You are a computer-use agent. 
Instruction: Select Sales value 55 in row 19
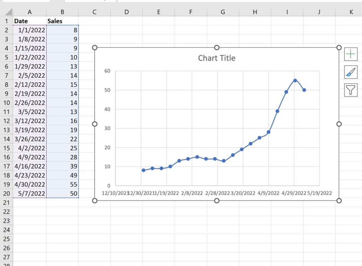pos(62,184)
